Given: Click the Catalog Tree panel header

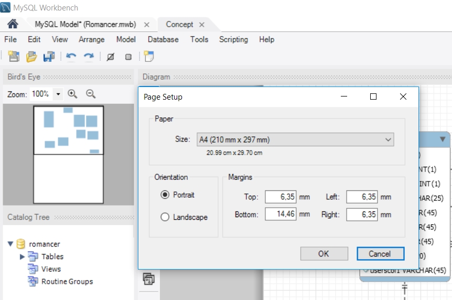Looking at the screenshot, I should pyautogui.click(x=69, y=217).
